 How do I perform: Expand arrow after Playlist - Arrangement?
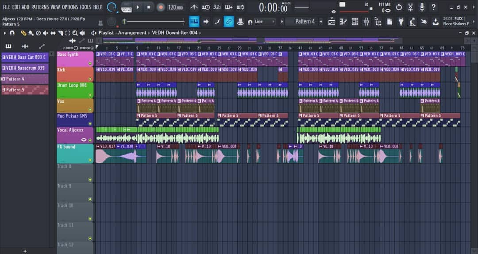[150, 33]
